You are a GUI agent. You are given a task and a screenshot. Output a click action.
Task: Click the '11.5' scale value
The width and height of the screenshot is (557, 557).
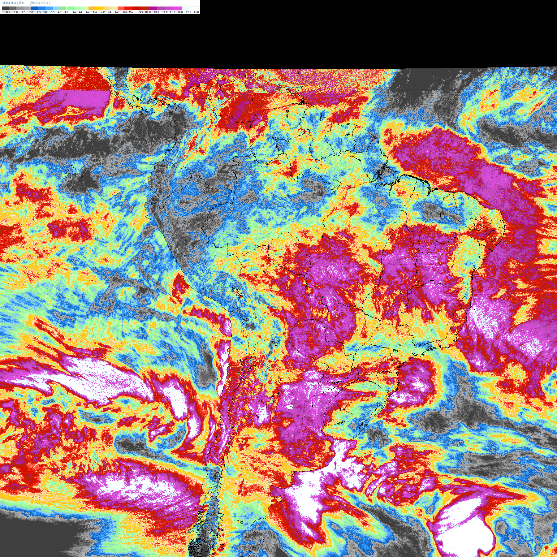click(x=172, y=12)
